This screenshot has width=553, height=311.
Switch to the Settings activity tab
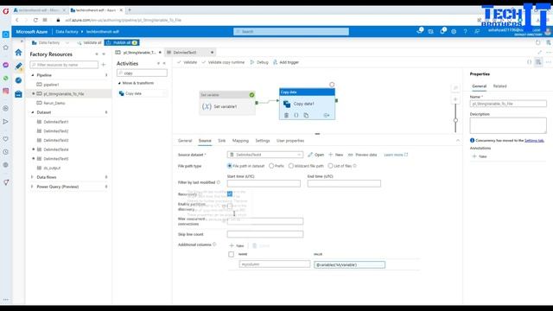point(263,141)
